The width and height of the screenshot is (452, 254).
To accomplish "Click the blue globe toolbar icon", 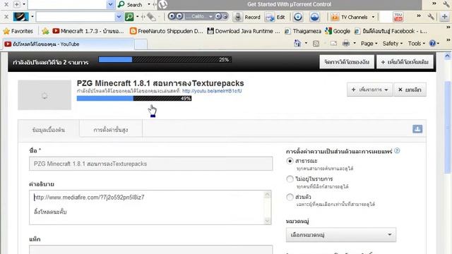I will [x=314, y=17].
